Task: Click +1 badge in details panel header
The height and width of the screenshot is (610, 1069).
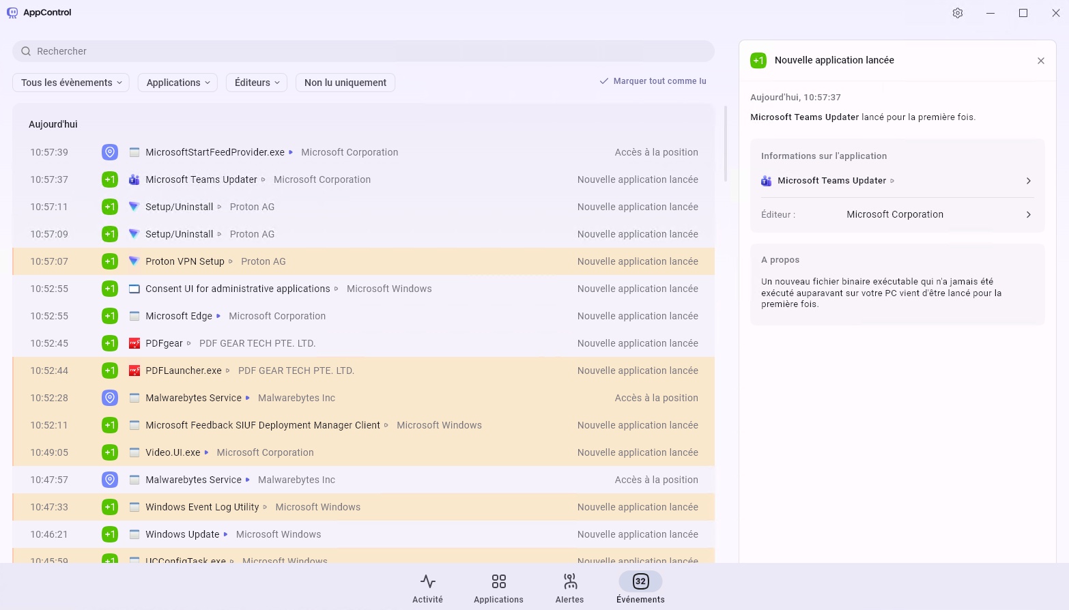Action: [758, 60]
